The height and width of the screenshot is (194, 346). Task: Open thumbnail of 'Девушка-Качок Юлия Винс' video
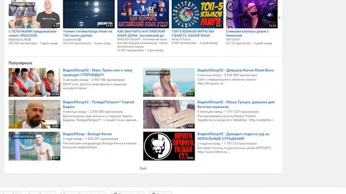[x=169, y=82]
